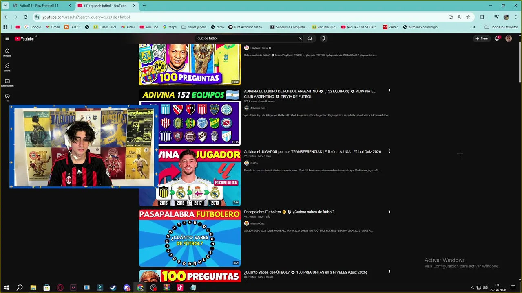Open TikTok from taskbar
This screenshot has height=293, width=522.
[x=180, y=288]
